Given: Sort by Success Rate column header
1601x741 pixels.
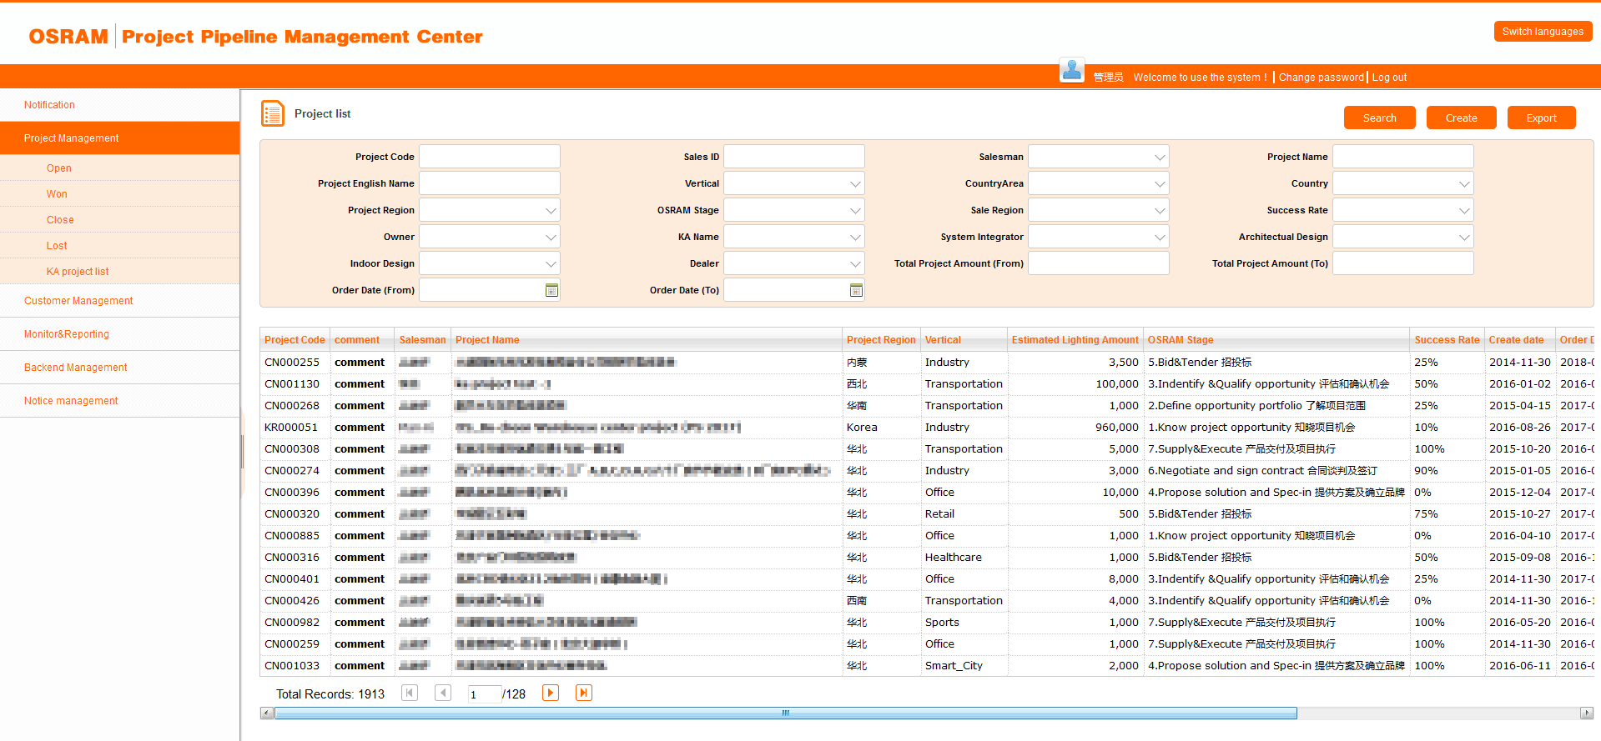Looking at the screenshot, I should tap(1447, 340).
